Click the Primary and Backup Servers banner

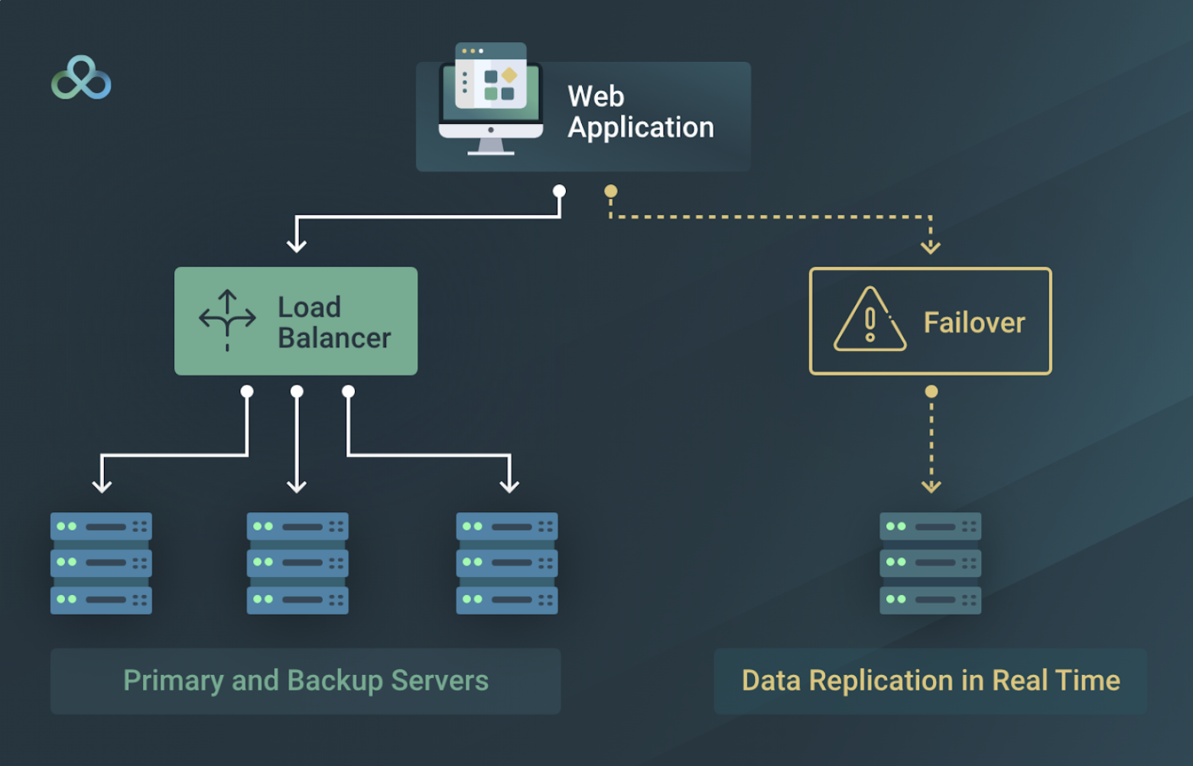pyautogui.click(x=305, y=680)
